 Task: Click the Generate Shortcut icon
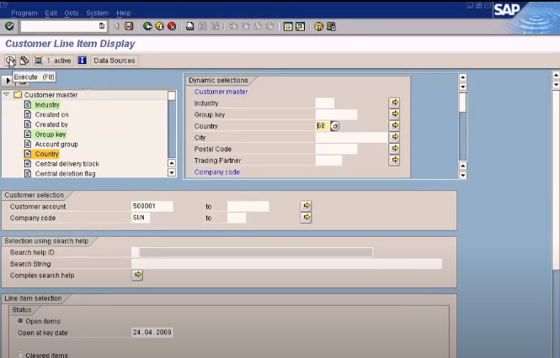[300, 26]
